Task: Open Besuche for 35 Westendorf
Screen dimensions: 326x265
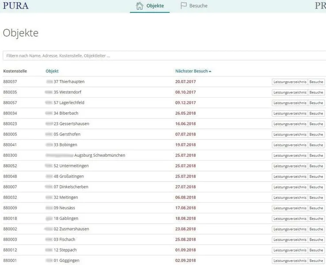Action: [316, 92]
